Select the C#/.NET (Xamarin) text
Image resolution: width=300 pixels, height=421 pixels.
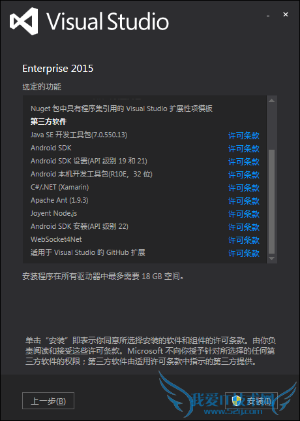coord(60,187)
